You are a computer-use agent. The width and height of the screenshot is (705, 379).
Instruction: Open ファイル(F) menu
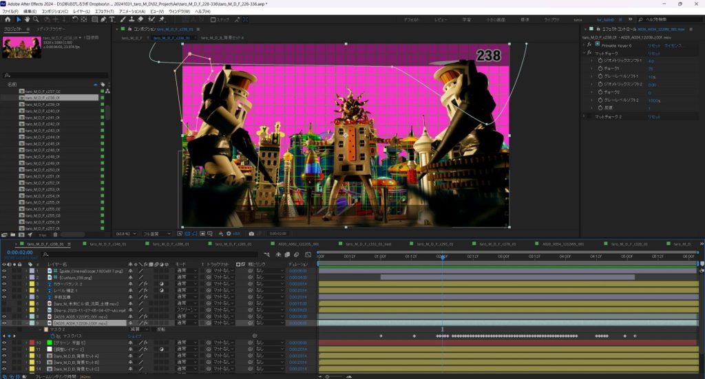(x=10, y=11)
